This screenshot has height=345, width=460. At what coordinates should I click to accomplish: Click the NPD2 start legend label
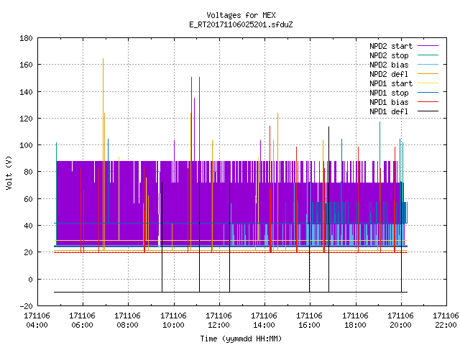click(391, 46)
